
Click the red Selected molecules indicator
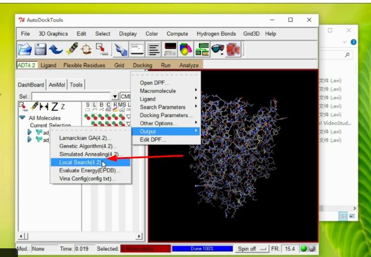145,249
